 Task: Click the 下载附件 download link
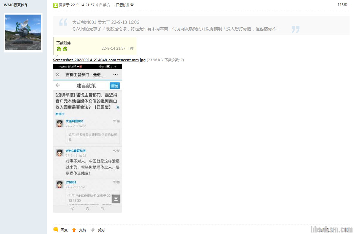pos(64,43)
